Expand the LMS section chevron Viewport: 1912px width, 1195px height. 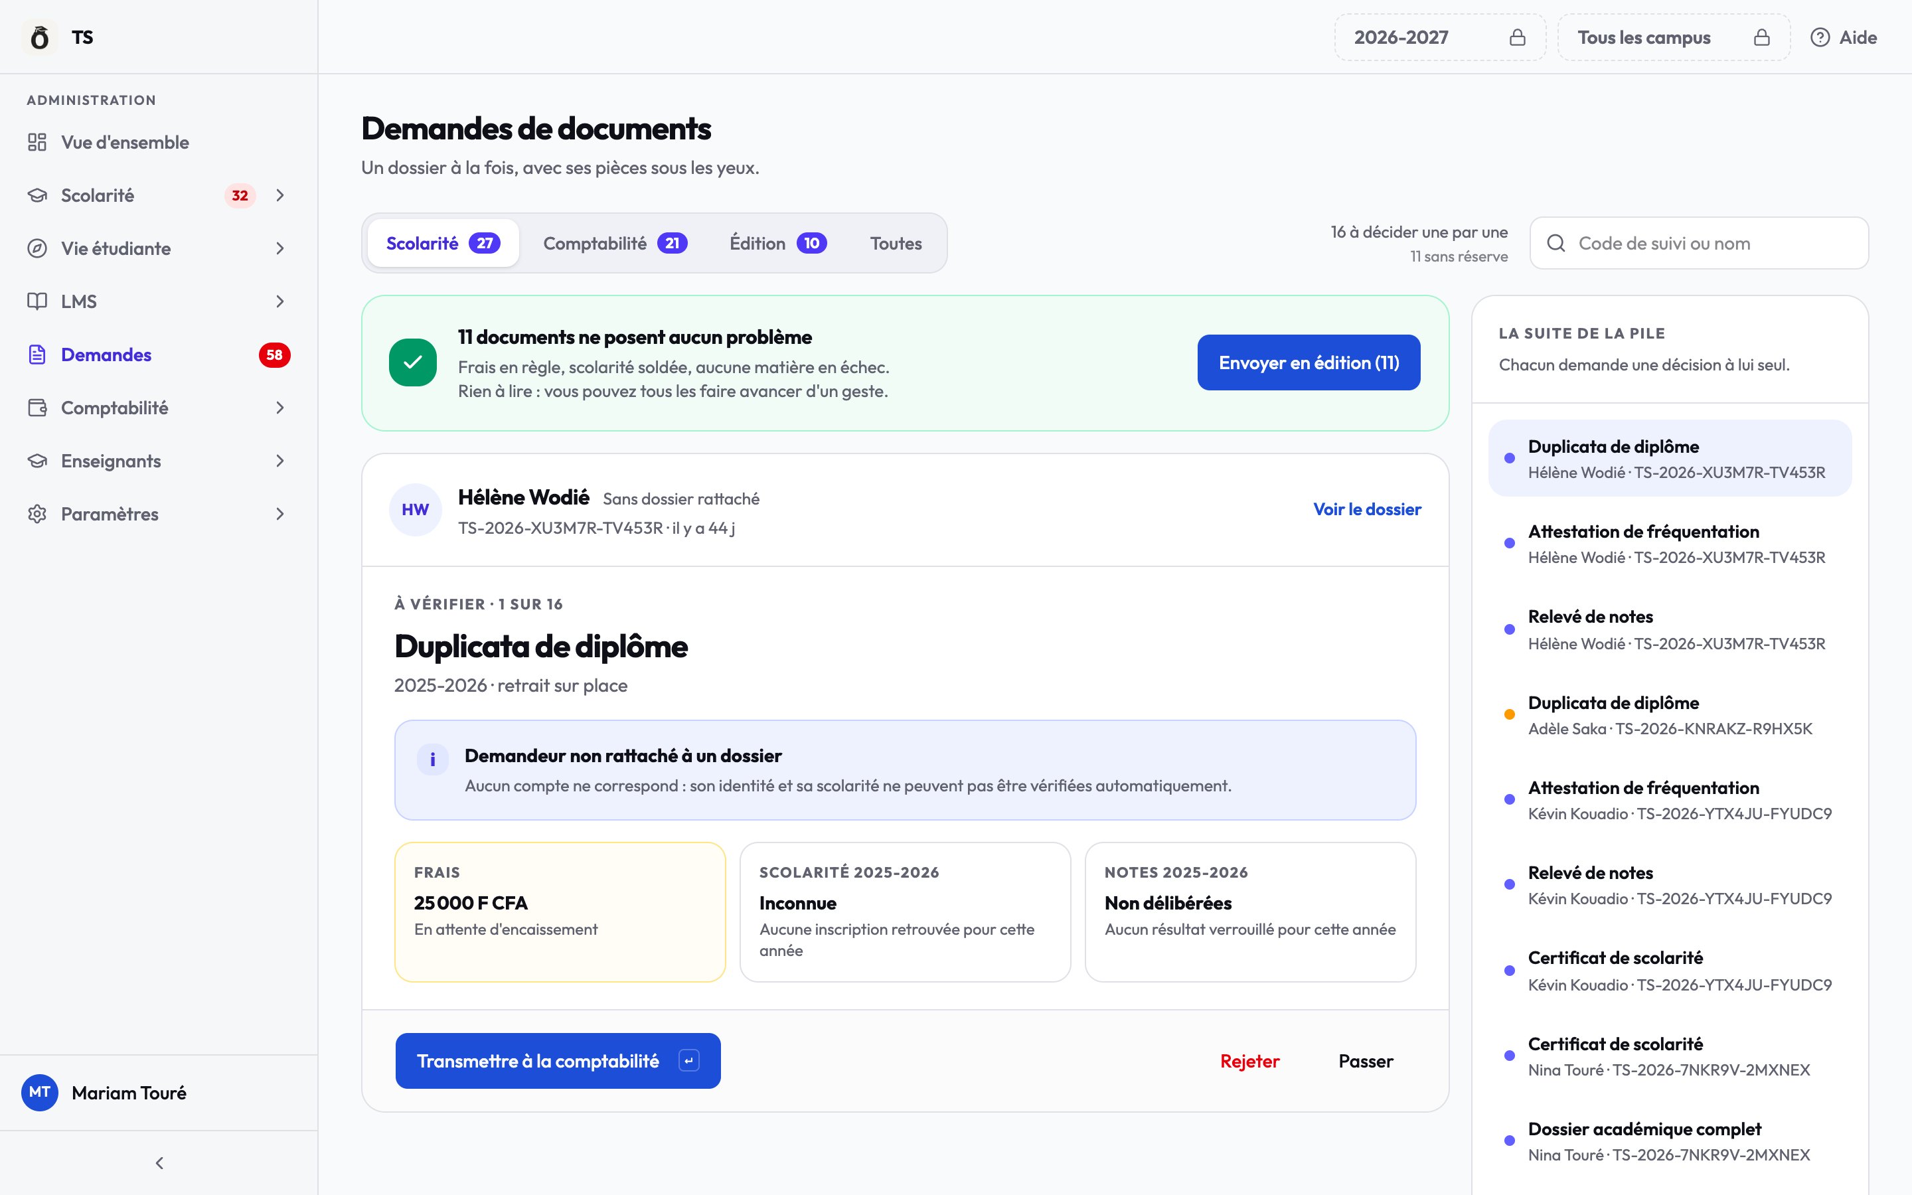pyautogui.click(x=279, y=301)
